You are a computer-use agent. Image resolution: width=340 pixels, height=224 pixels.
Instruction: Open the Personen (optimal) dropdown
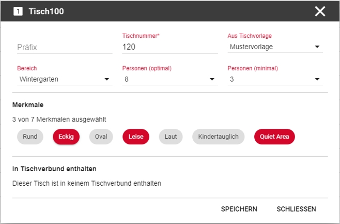pos(170,79)
